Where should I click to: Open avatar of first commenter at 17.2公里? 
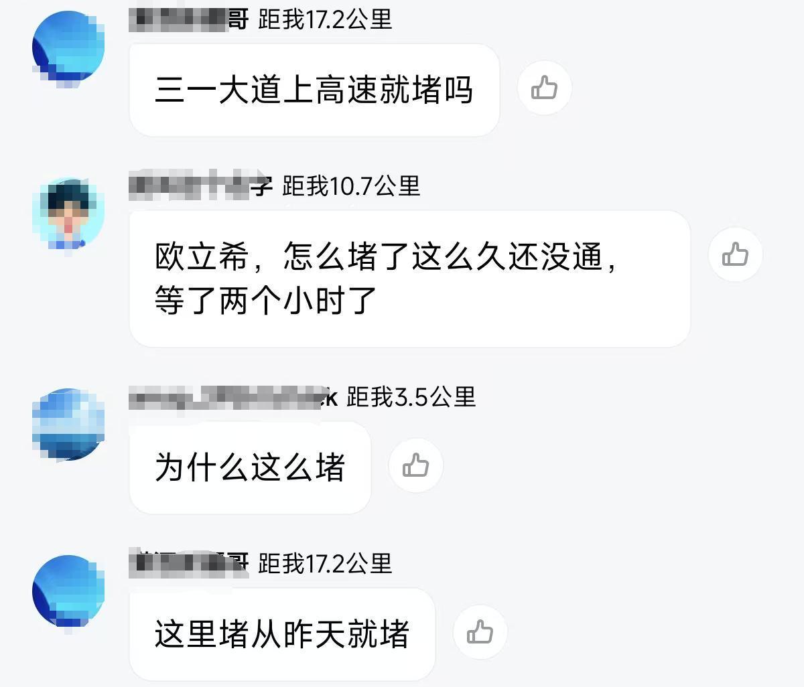pyautogui.click(x=68, y=48)
